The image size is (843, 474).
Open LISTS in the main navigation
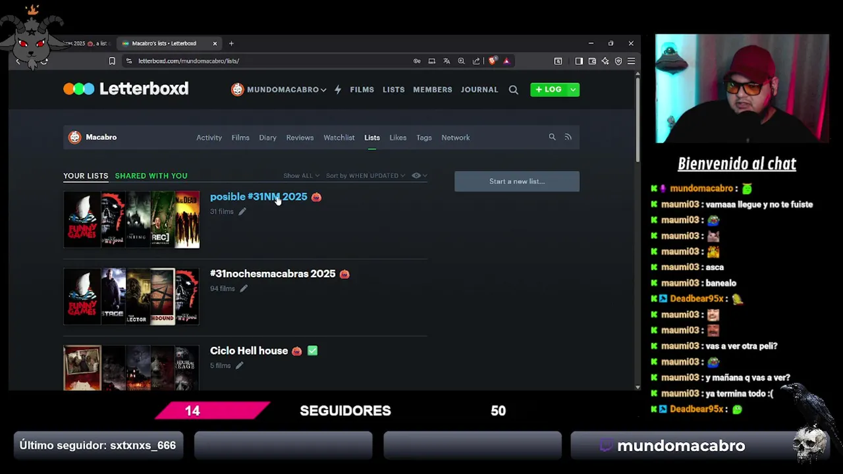[394, 90]
